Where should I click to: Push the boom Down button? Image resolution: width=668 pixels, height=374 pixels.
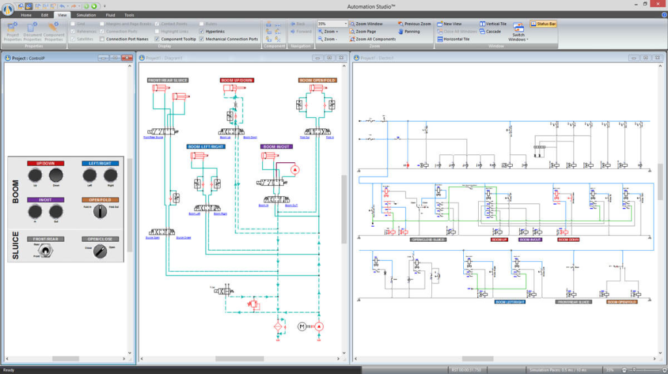(x=56, y=175)
